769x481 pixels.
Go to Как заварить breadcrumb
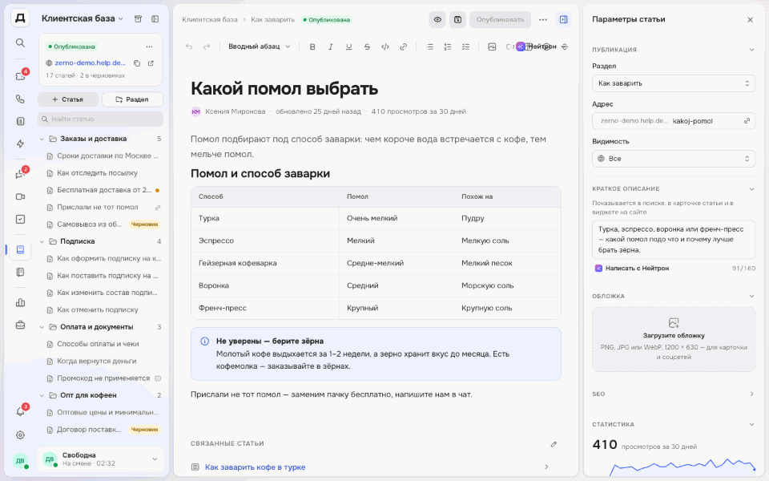tap(272, 19)
